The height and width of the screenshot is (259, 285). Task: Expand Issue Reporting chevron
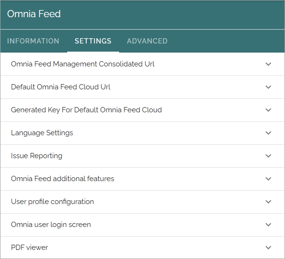(x=268, y=156)
